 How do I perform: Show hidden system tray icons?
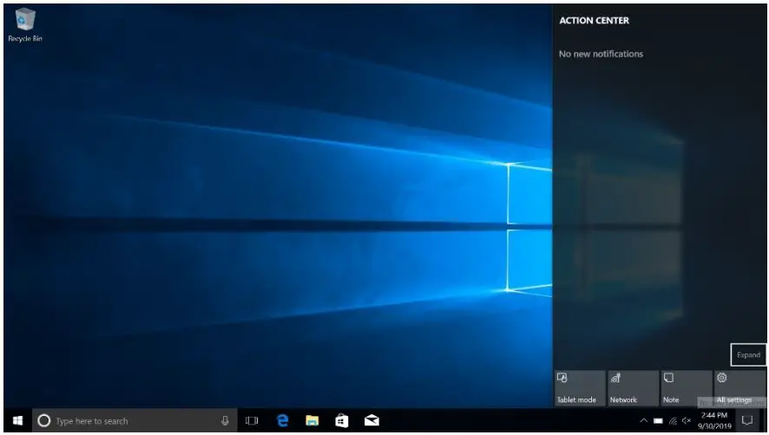(643, 420)
